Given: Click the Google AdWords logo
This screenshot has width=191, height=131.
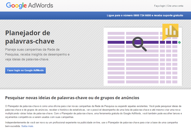Looking at the screenshot, I should pyautogui.click(x=30, y=6).
